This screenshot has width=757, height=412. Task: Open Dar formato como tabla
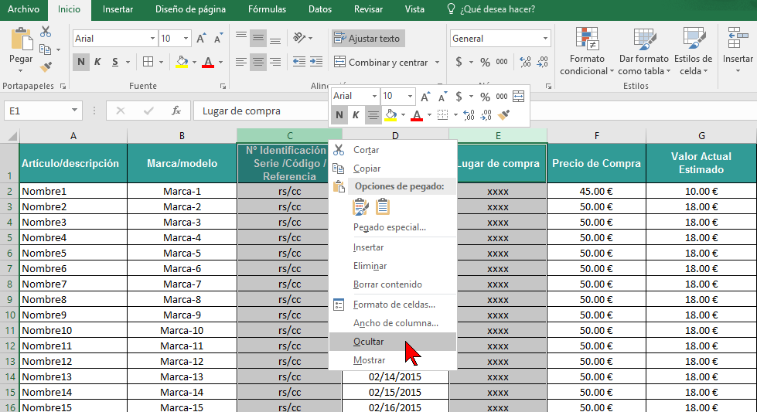[644, 52]
